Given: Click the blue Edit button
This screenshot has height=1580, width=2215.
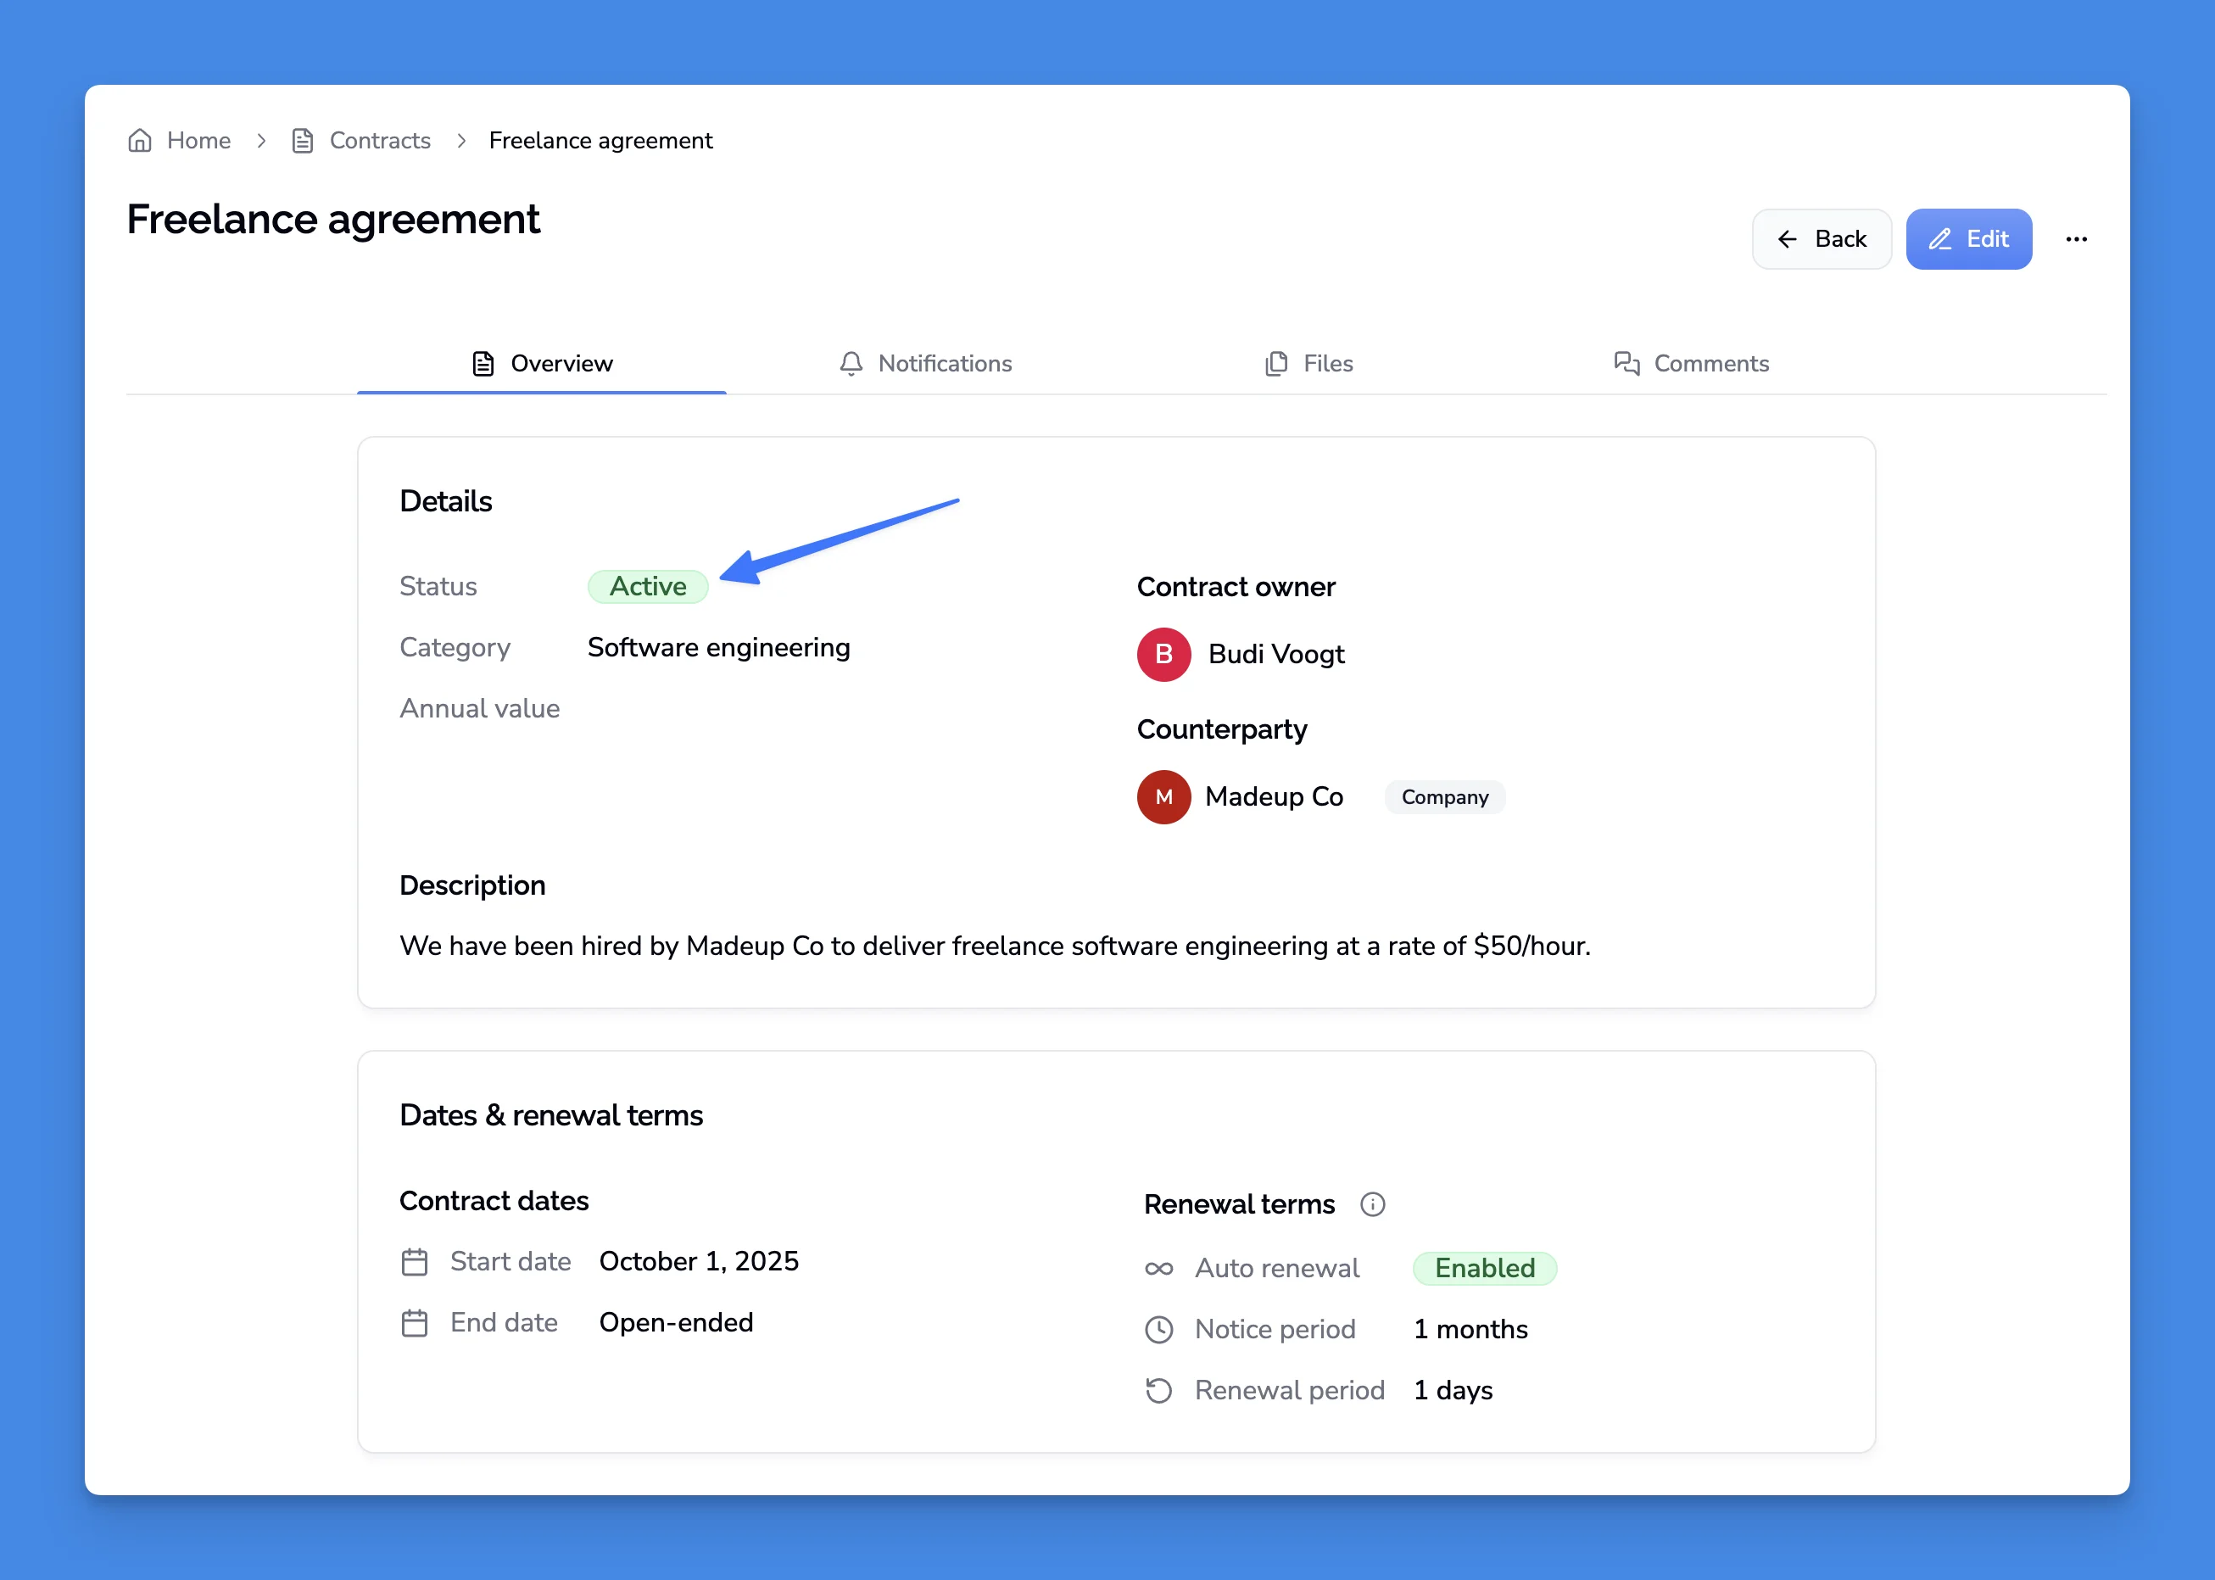Looking at the screenshot, I should pos(1968,239).
